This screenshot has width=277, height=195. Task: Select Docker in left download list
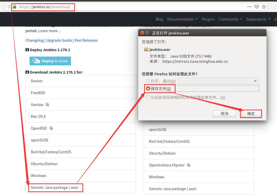81,81
